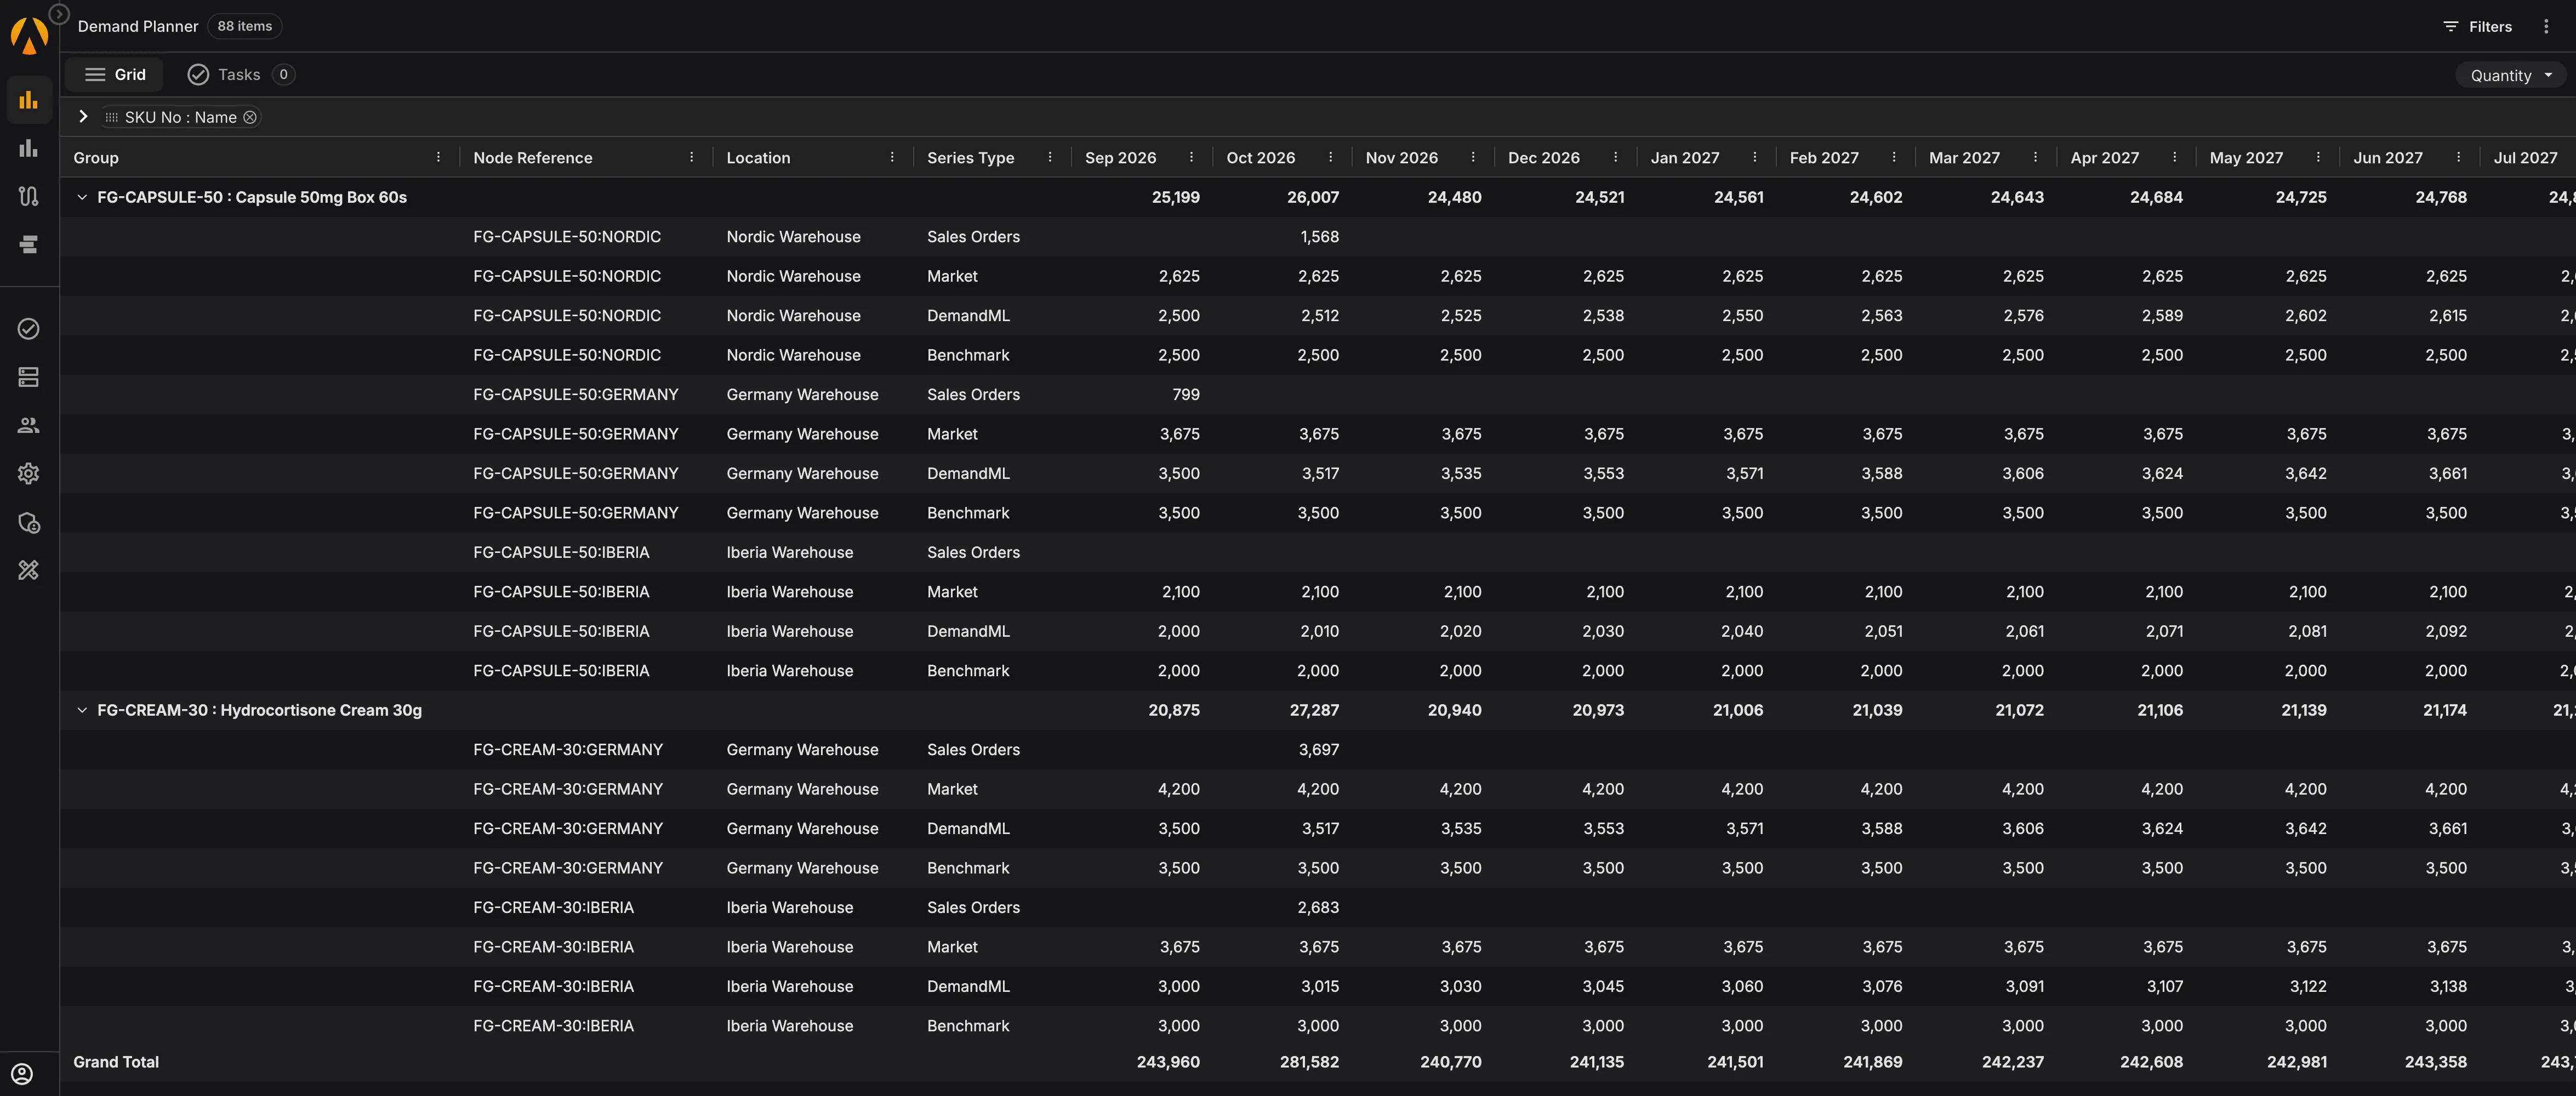Sort by the Sep 2026 column header
The width and height of the screenshot is (2576, 1096).
click(x=1120, y=158)
